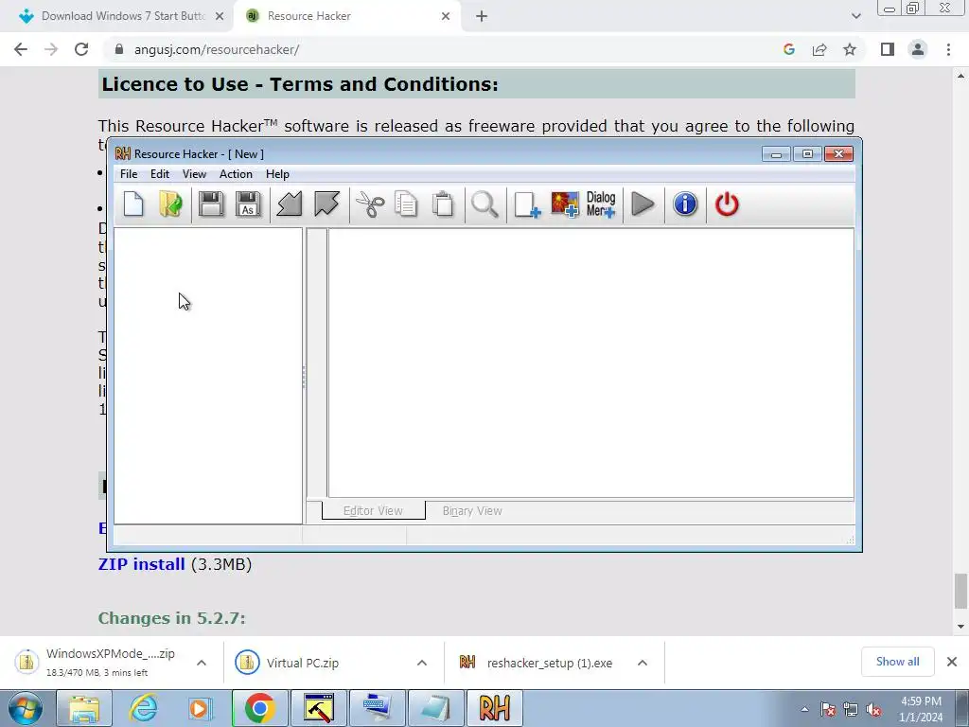Screen dimensions: 969x727
Task: Expand options for WindowsXPMode zip download
Action: (202, 663)
